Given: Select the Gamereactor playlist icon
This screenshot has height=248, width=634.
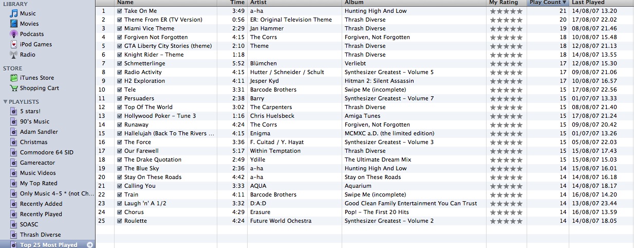Looking at the screenshot, I should [14, 163].
